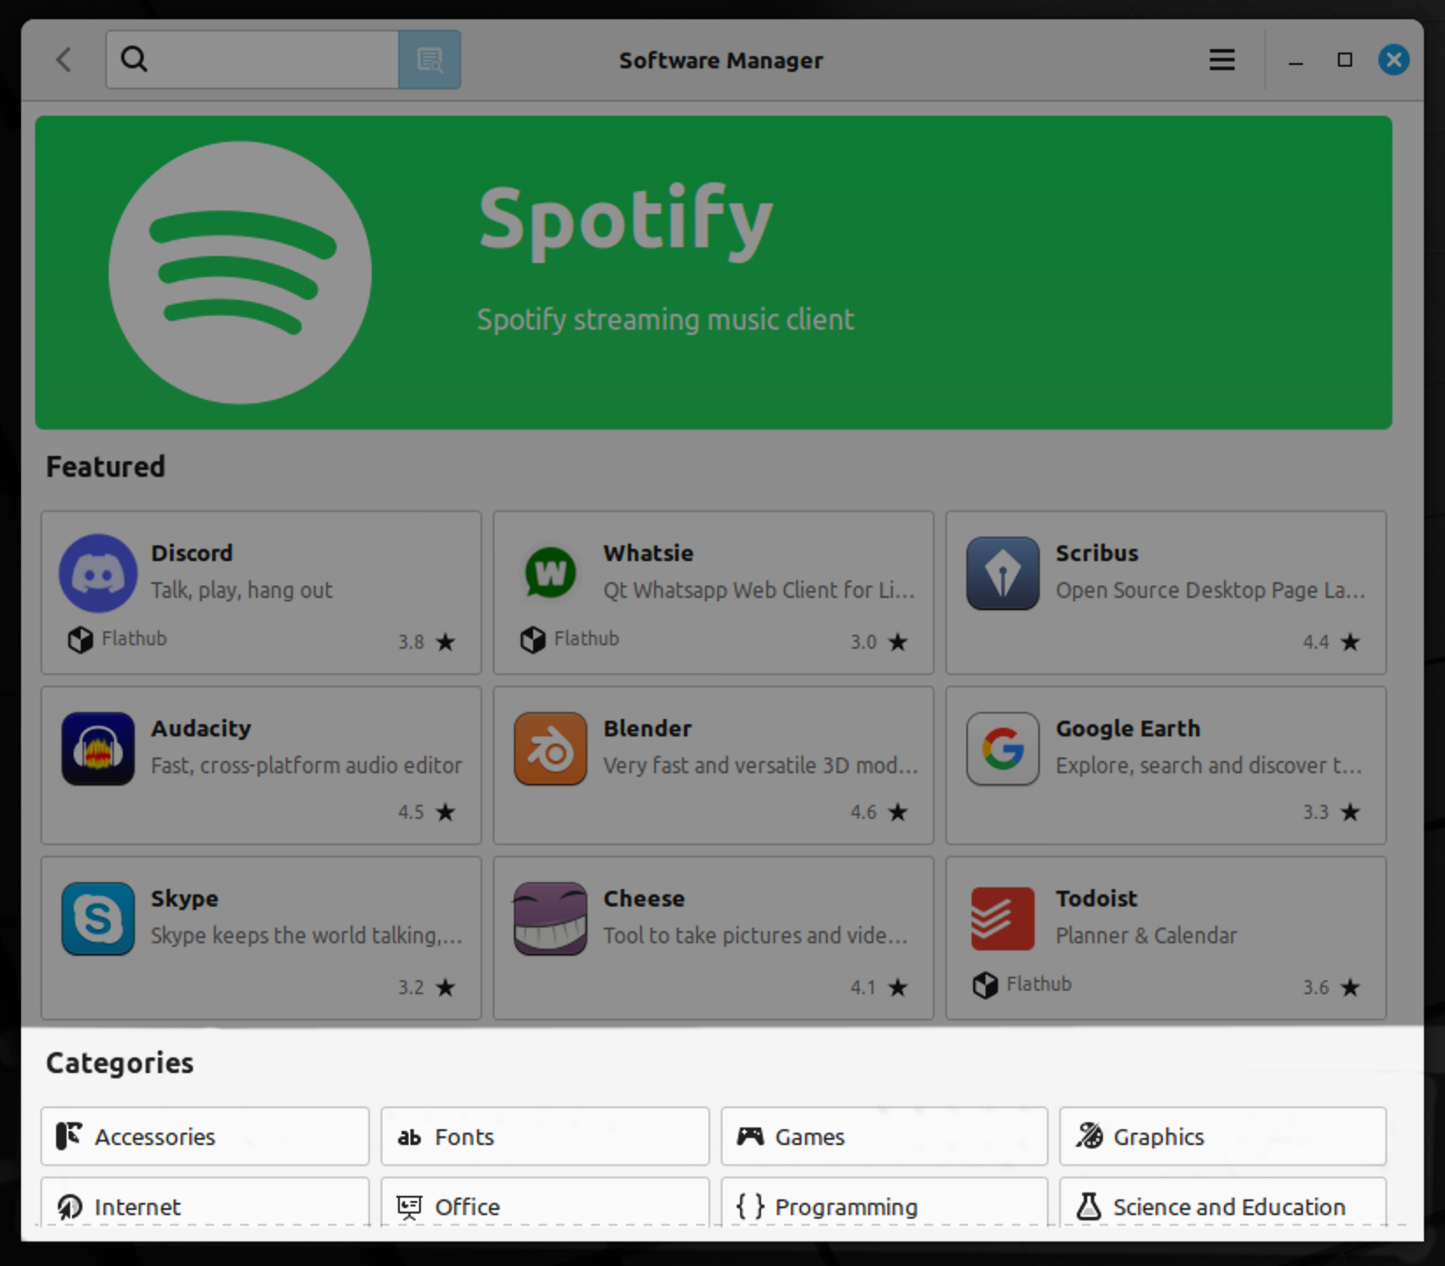Click the Spotify logo in banner
This screenshot has height=1266, width=1445.
coord(240,273)
